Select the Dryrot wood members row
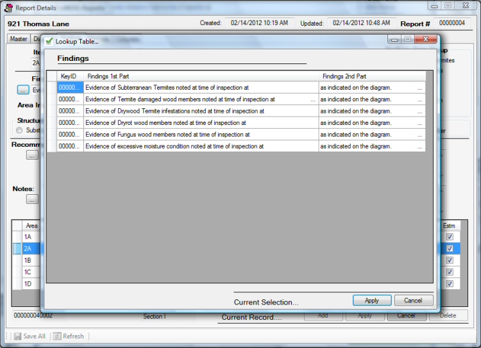This screenshot has width=481, height=348. (x=236, y=122)
